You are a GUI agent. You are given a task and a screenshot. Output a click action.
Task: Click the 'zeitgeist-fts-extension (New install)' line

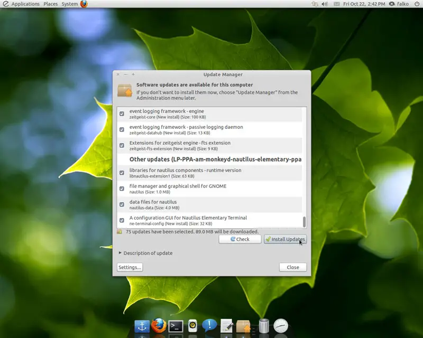click(x=173, y=149)
